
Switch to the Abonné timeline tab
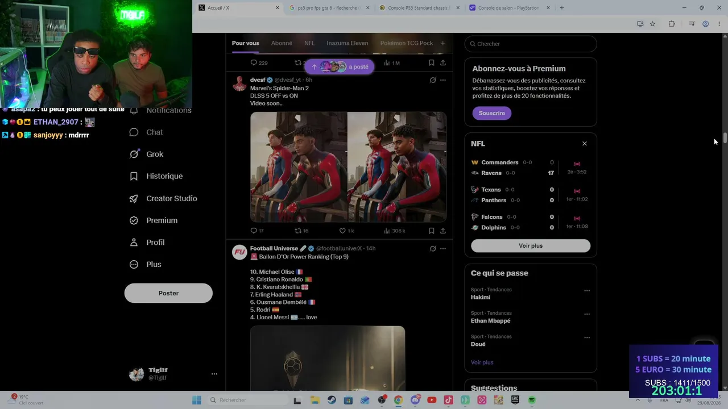click(x=282, y=43)
